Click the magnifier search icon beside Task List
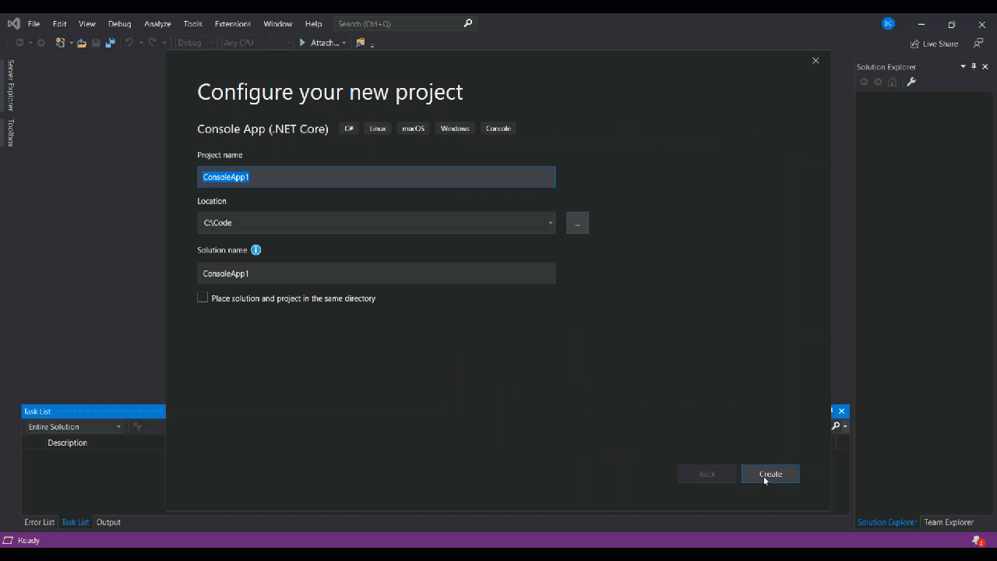 click(x=836, y=426)
